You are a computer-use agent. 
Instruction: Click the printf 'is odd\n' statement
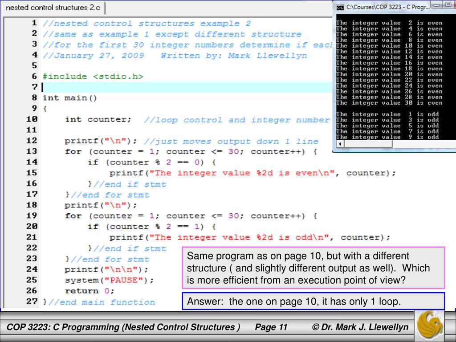click(250, 237)
